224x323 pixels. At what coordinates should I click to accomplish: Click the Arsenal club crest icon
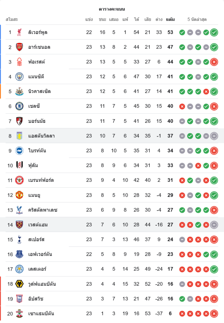(x=19, y=47)
